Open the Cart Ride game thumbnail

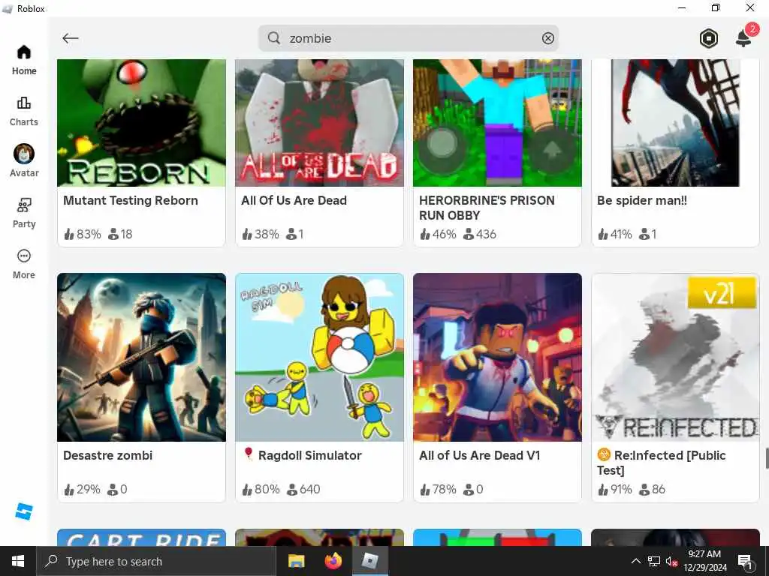pyautogui.click(x=142, y=537)
